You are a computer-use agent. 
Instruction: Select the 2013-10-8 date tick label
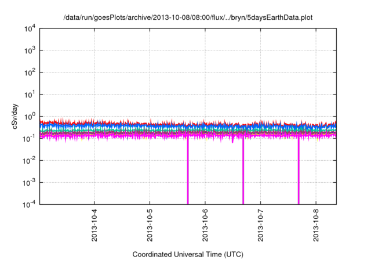pos(316,225)
